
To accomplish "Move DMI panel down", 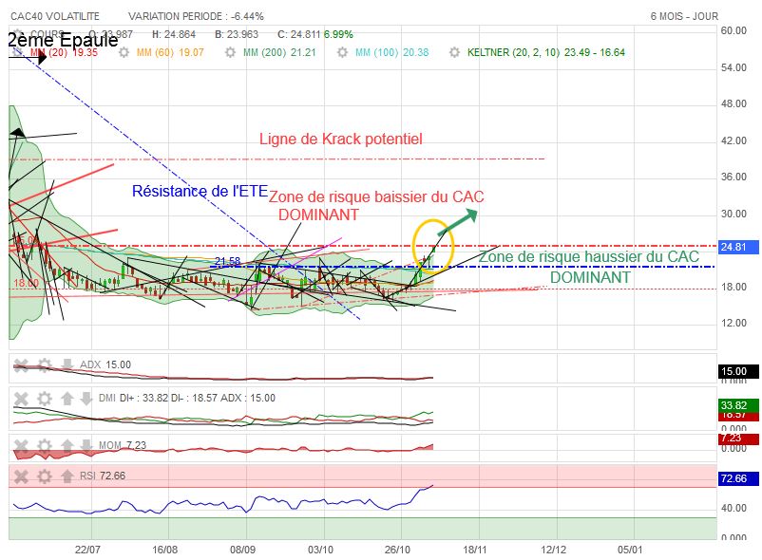I will point(86,399).
